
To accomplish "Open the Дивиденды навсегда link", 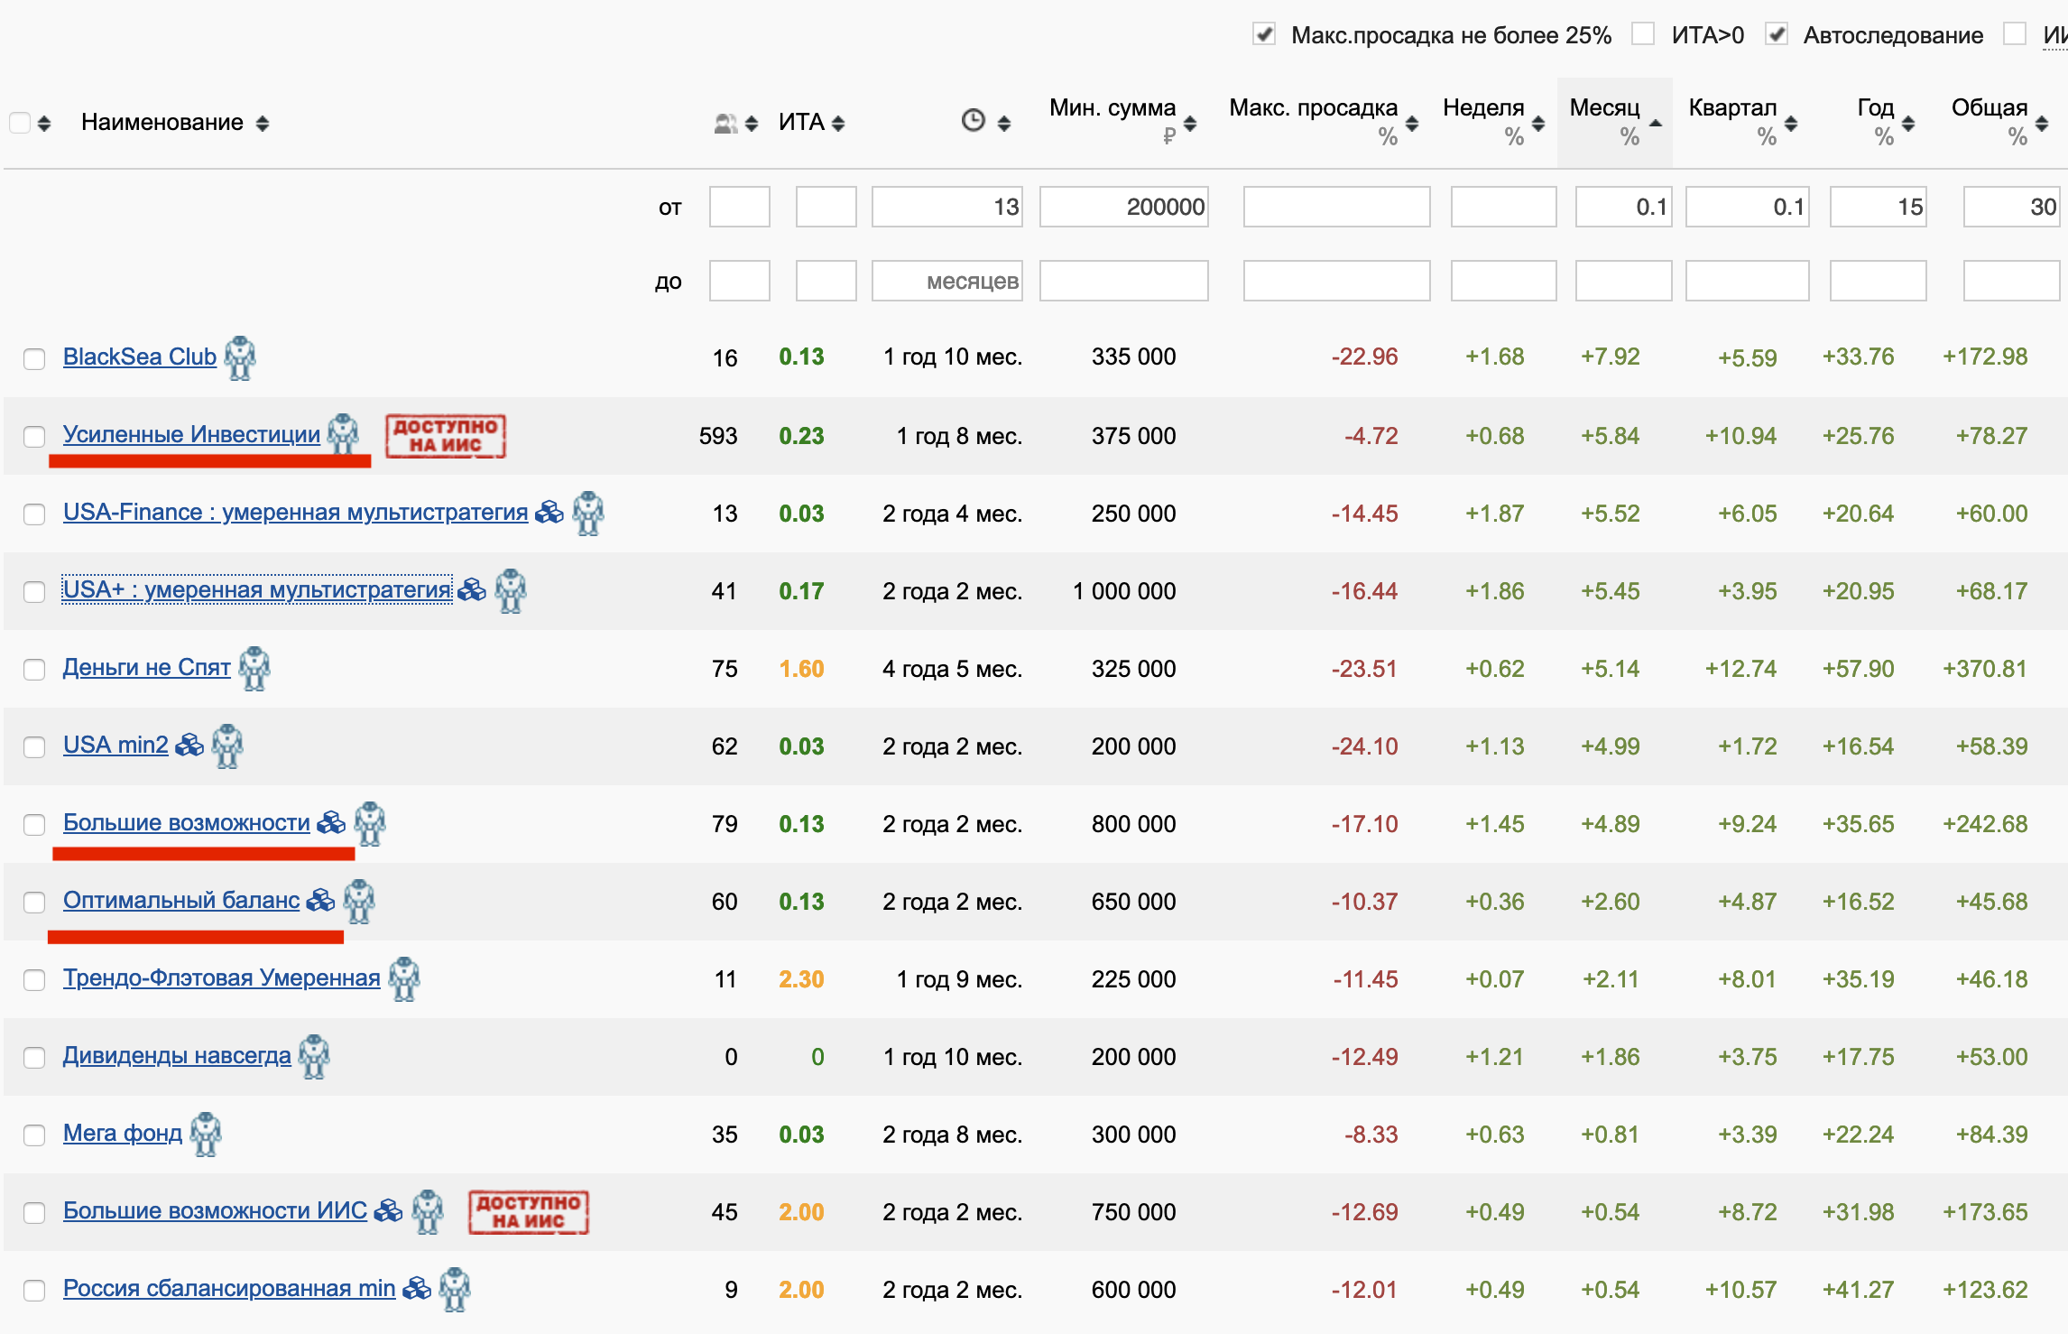I will click(177, 1055).
